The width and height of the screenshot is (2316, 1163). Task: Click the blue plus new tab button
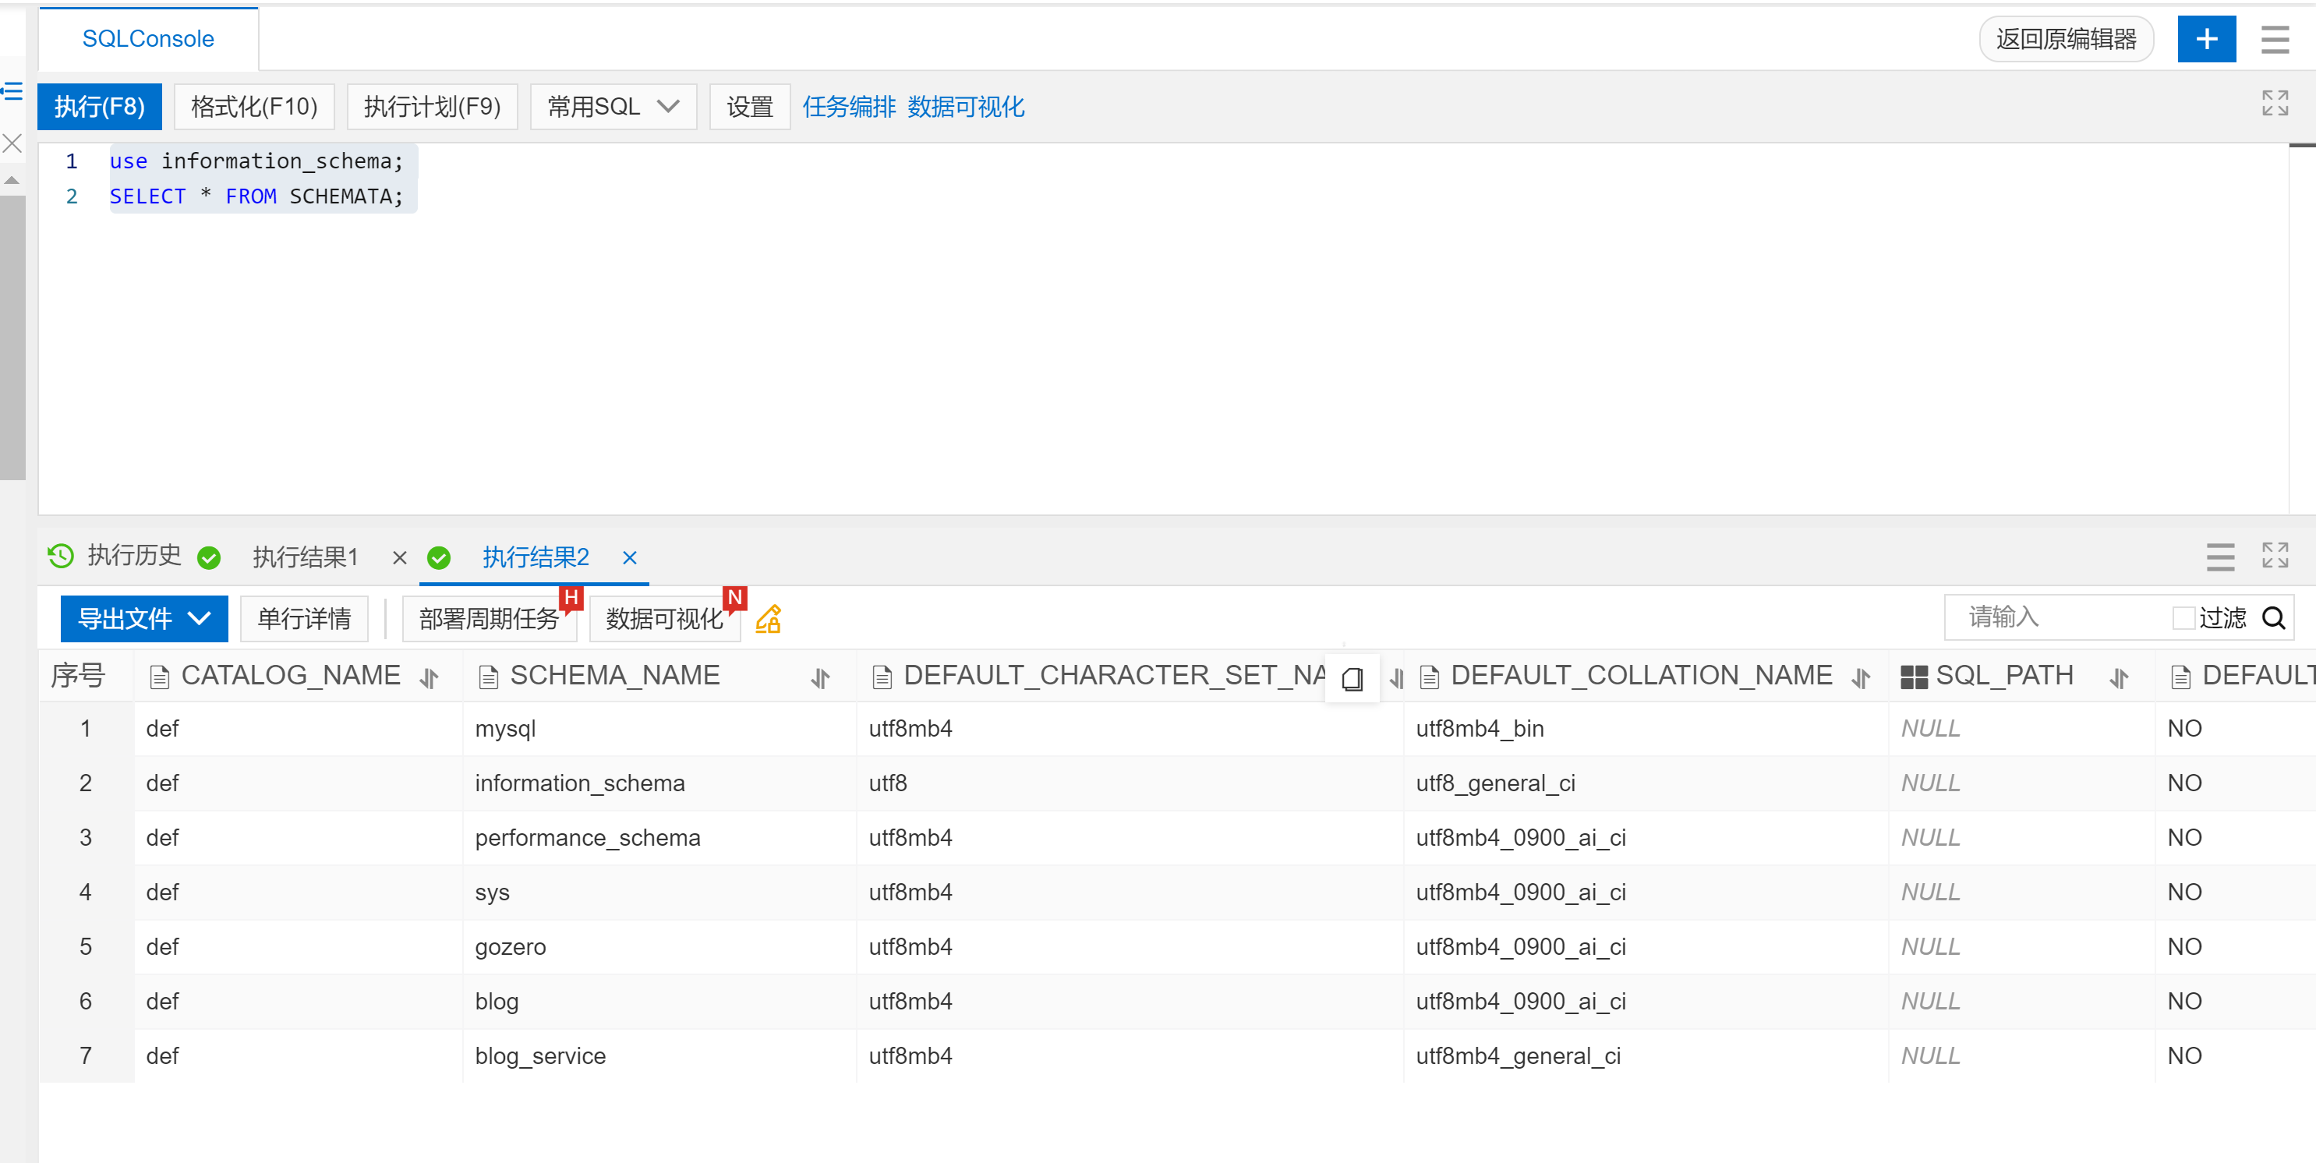coord(2205,39)
